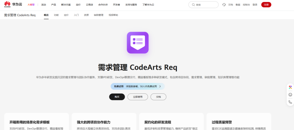Open the 合作伙伴 menu
This screenshot has width=294, height=130.
click(103, 5)
